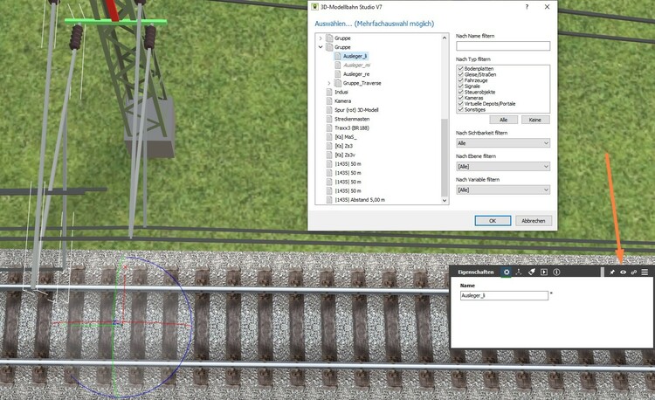
Task: Click the Keine button under type filters
Action: point(535,120)
